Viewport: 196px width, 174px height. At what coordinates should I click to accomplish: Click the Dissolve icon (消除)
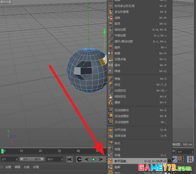pyautogui.click(x=110, y=18)
